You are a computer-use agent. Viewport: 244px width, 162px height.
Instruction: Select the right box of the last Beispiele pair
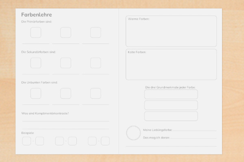click(105, 141)
